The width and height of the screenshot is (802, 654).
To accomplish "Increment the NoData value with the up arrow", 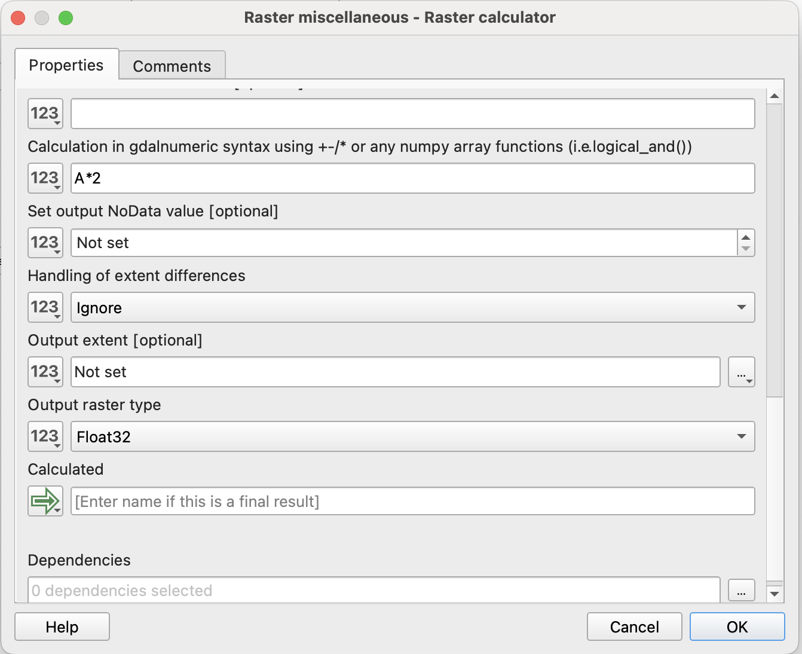I will 746,237.
